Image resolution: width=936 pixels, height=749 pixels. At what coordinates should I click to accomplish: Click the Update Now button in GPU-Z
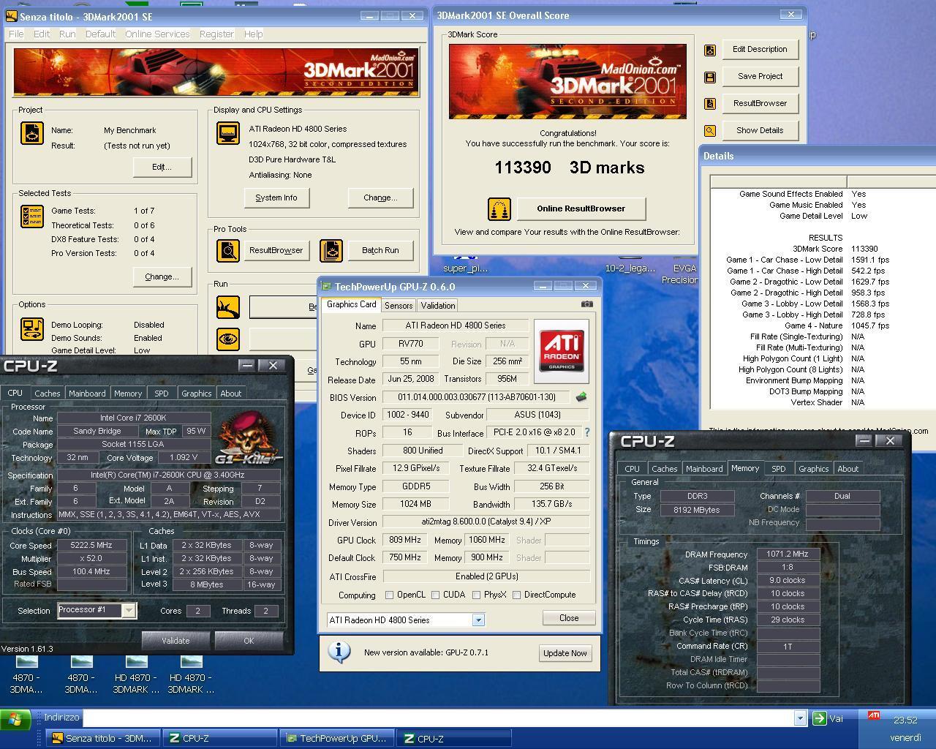[565, 653]
